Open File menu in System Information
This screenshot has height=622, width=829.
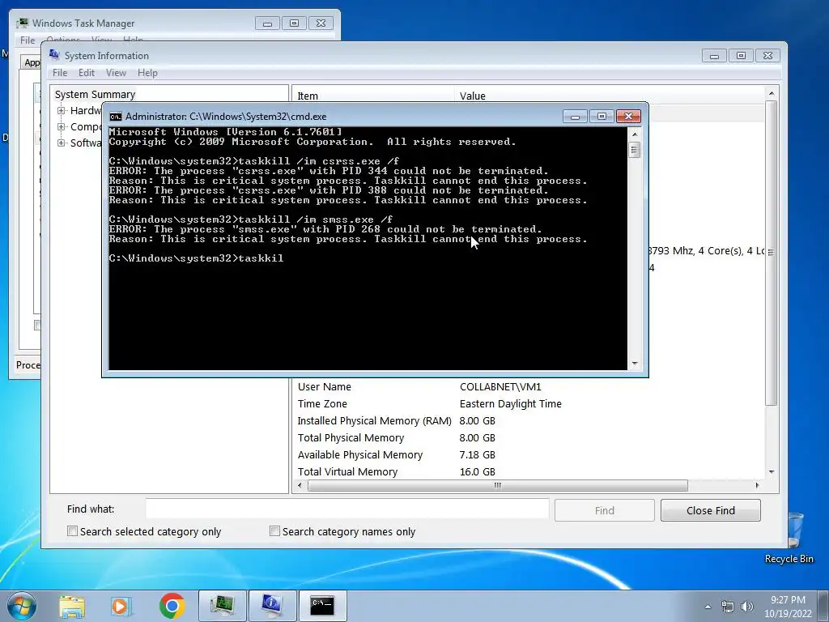tap(60, 73)
